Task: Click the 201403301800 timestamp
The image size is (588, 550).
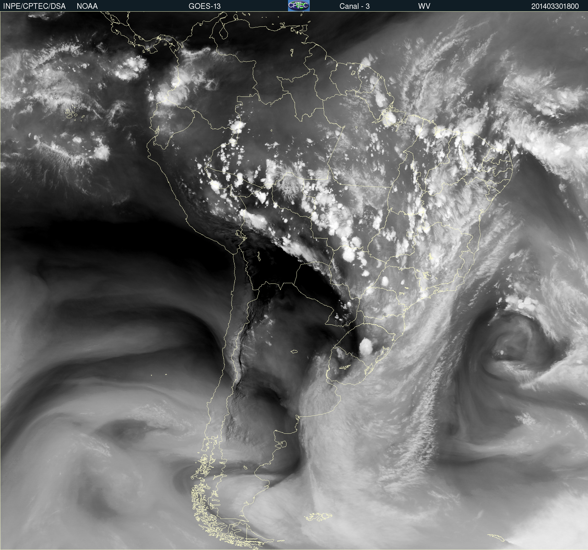Action: click(555, 6)
